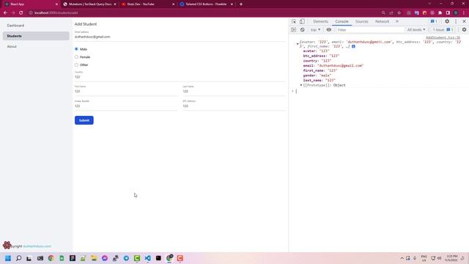Toggle the device toolbar icon in DevTools
This screenshot has width=469, height=264.
302,21
